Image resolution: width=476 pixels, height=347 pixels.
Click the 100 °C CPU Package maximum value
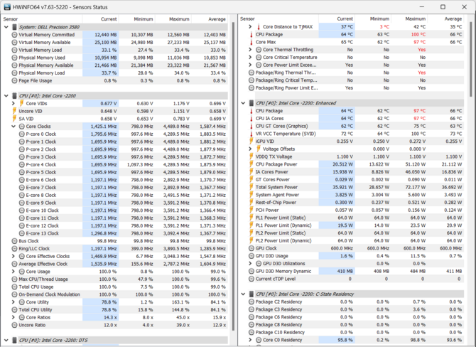(x=418, y=34)
